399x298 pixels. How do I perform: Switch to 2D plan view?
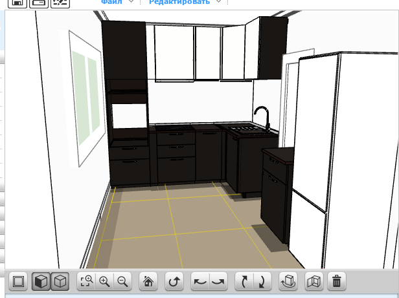coord(18,282)
